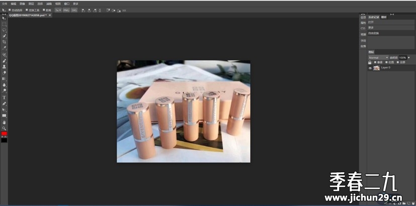416x206 pixels.
Task: Enable the 位置 lock position checkbox
Action: point(386,62)
